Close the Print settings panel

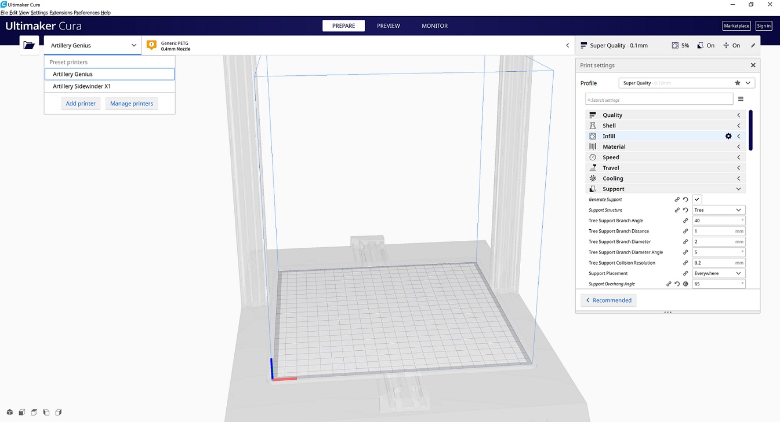[753, 65]
